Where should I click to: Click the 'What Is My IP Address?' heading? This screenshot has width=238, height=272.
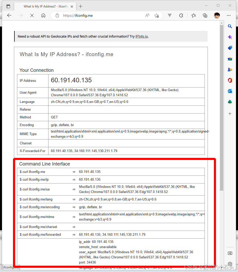pyautogui.click(x=67, y=54)
